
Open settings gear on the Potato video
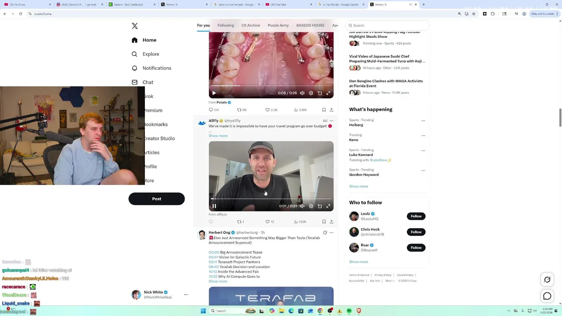[311, 93]
